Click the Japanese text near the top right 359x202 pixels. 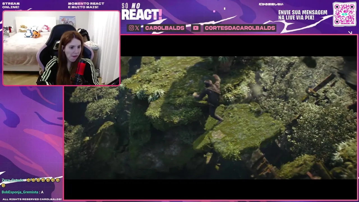coord(271,4)
